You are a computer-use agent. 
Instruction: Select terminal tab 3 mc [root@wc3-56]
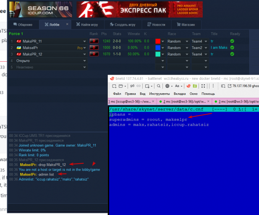coord(236,102)
